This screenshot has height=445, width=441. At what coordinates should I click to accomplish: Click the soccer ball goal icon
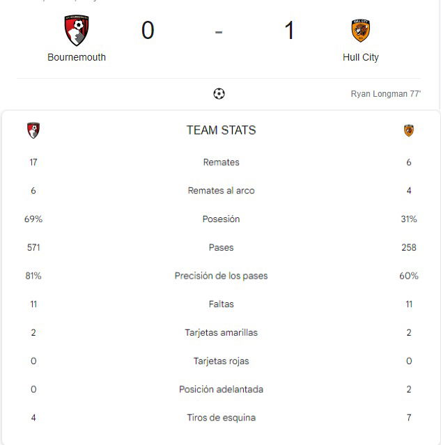[x=219, y=93]
